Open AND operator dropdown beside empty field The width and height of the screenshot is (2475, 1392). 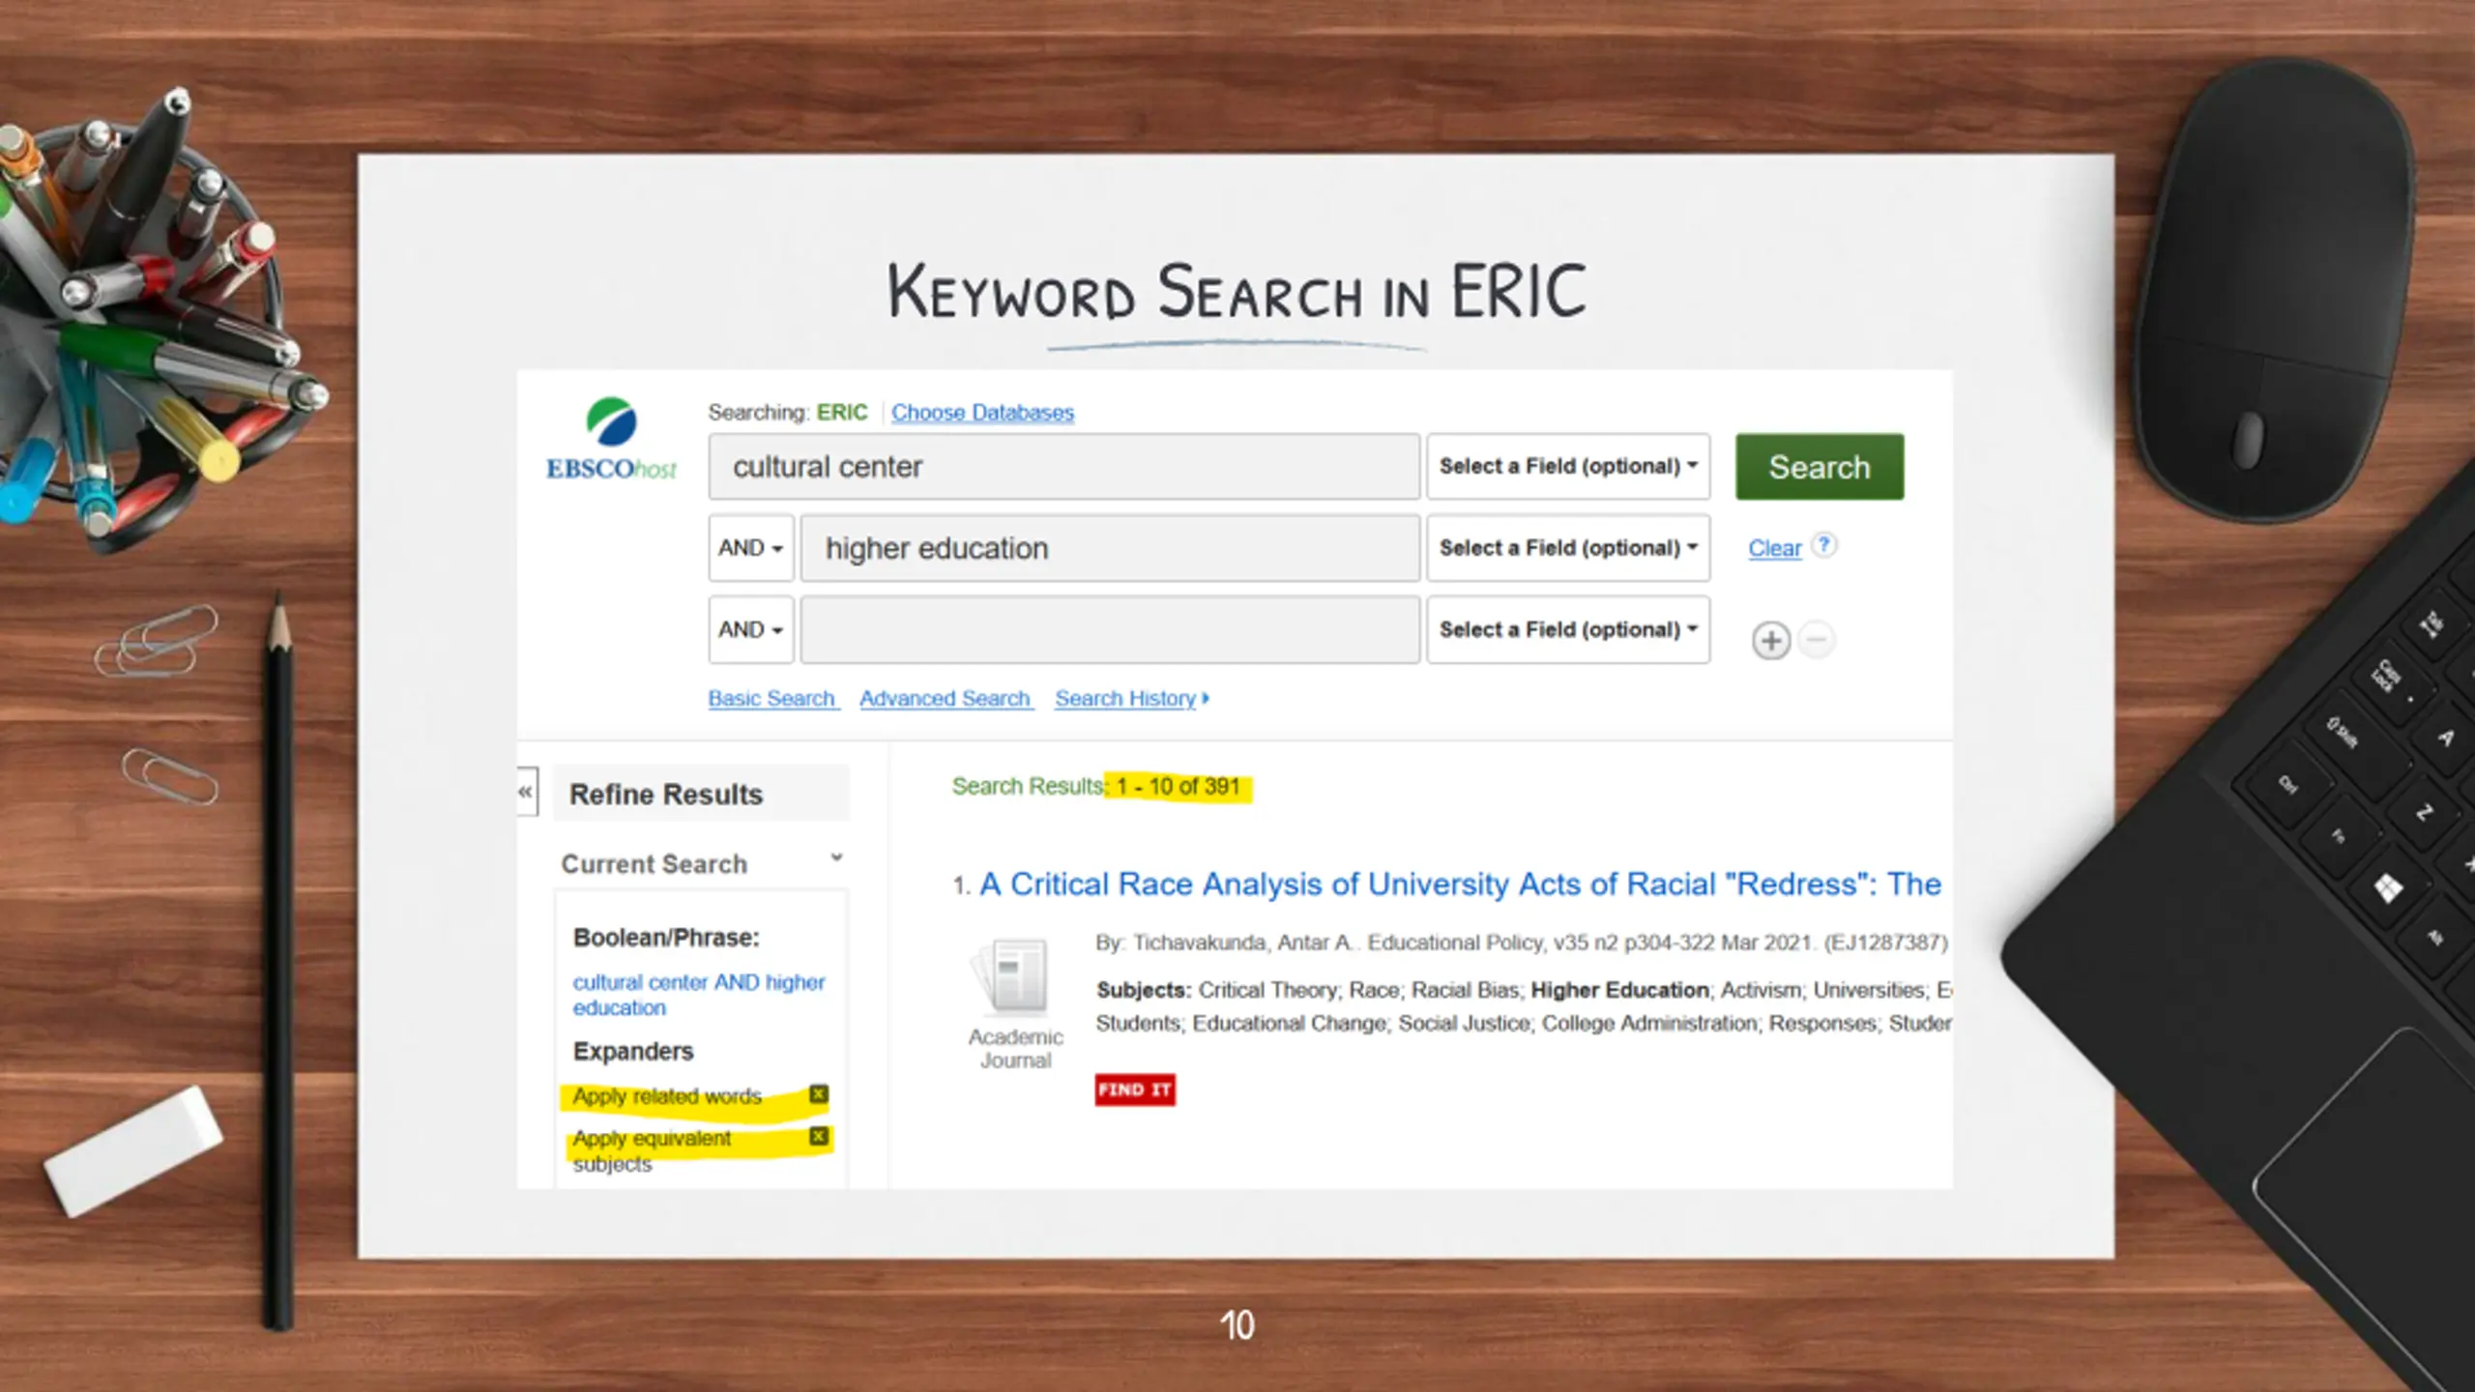[x=750, y=629]
